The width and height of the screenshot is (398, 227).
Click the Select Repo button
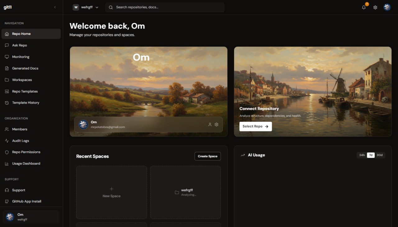[255, 126]
